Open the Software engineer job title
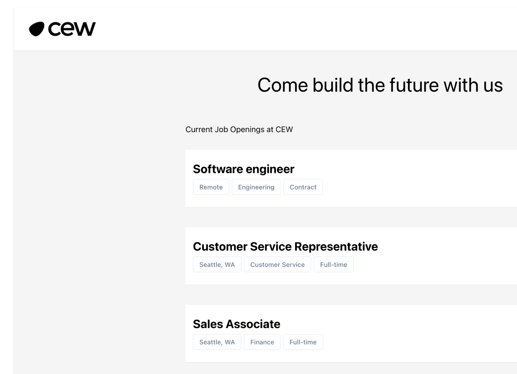The image size is (517, 374). click(x=243, y=169)
